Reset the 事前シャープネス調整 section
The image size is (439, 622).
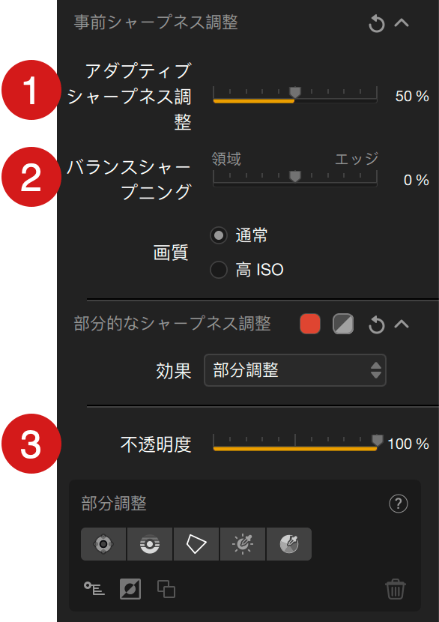(x=376, y=23)
